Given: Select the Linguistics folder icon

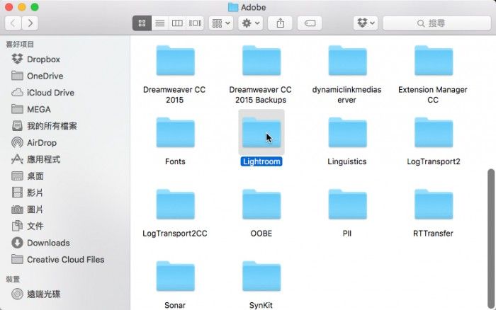Looking at the screenshot, I should (347, 132).
